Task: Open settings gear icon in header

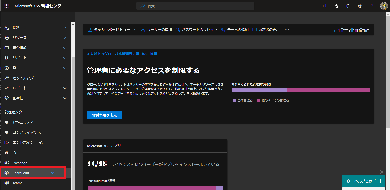Action: coord(360,6)
